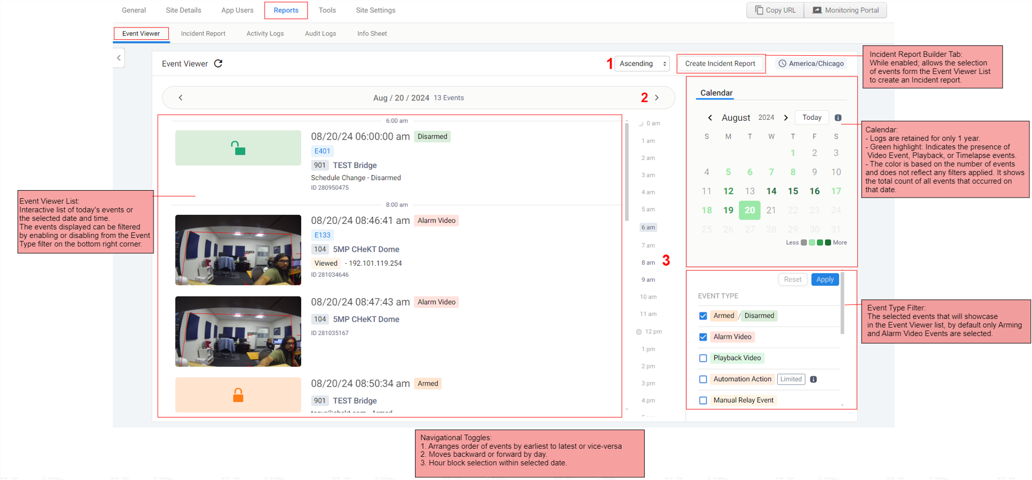1032x480 pixels.
Task: Click the event list vertical scrollbar
Action: [627, 172]
